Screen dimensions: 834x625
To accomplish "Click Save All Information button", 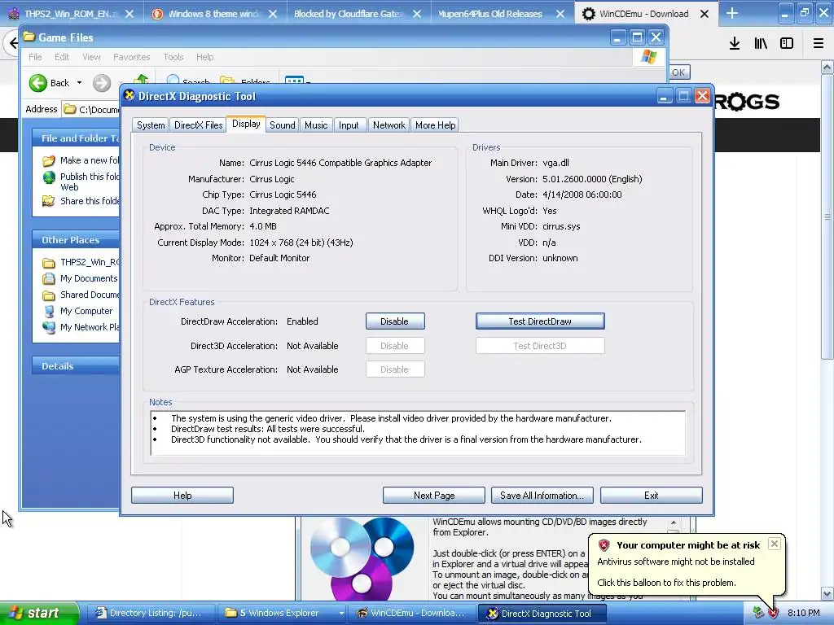I will coord(542,496).
